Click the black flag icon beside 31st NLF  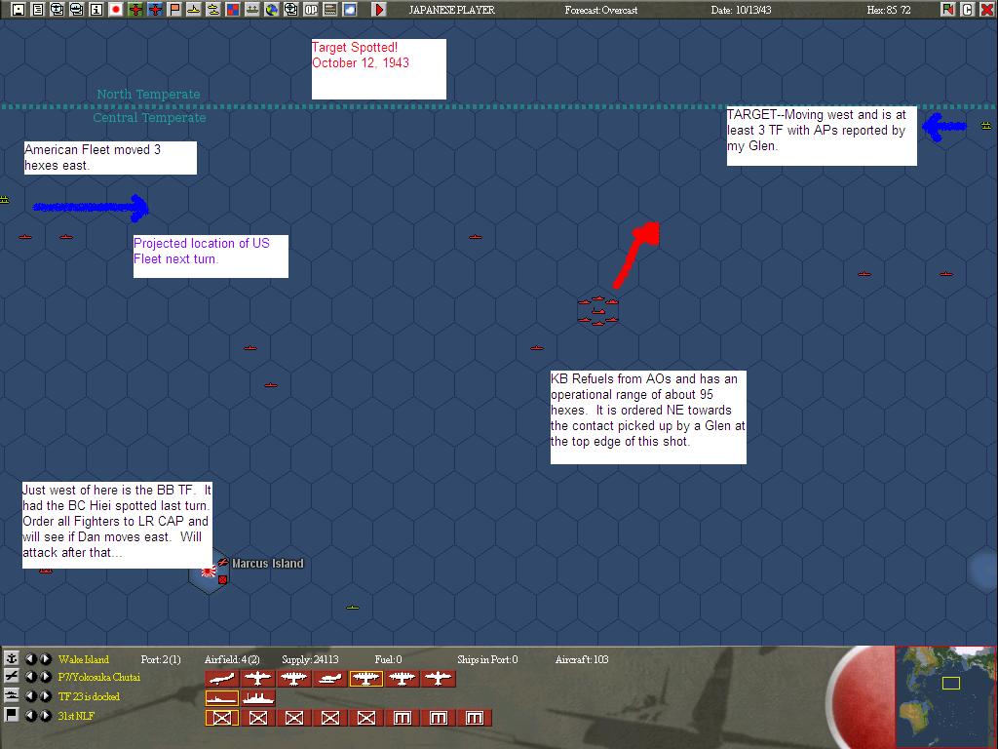point(12,715)
